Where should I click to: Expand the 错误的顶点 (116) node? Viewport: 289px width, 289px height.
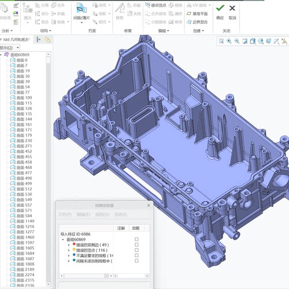69,250
